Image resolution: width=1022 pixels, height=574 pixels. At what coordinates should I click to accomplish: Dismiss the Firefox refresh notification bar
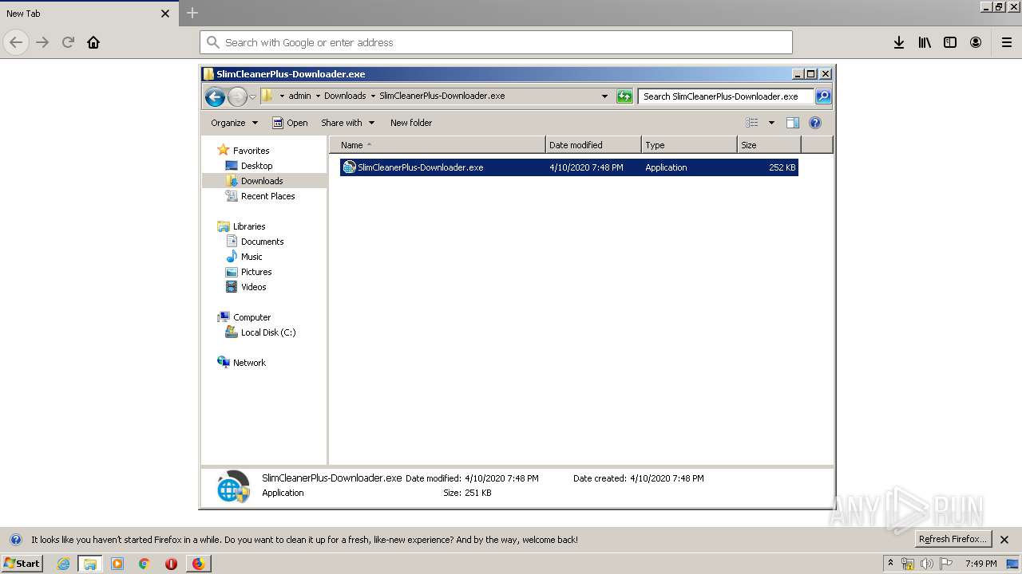point(1004,539)
